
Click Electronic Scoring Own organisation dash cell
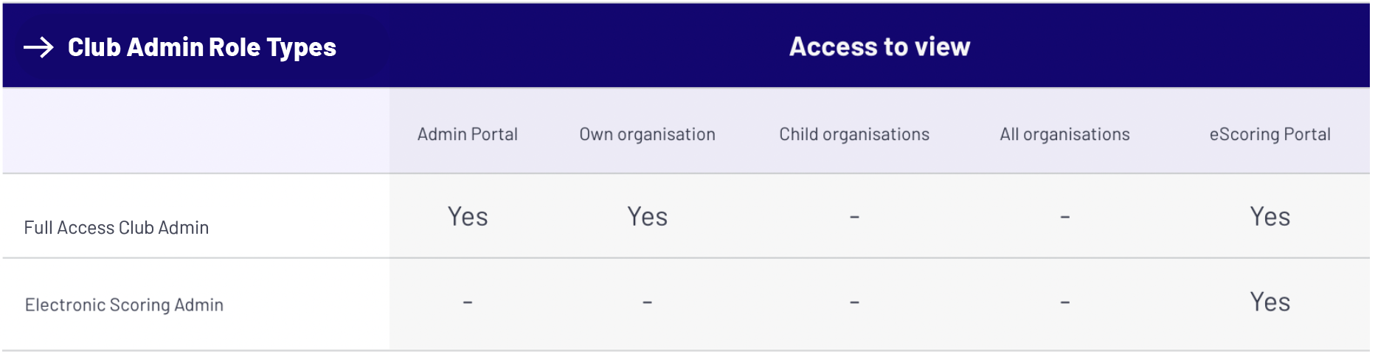point(647,302)
